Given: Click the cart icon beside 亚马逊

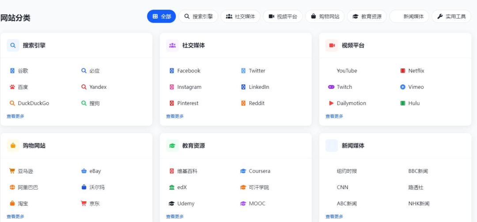Looking at the screenshot, I should 12,171.
